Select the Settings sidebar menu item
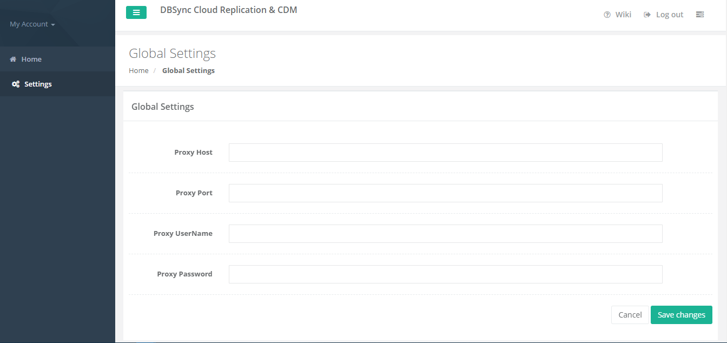This screenshot has height=343, width=727. (x=38, y=84)
